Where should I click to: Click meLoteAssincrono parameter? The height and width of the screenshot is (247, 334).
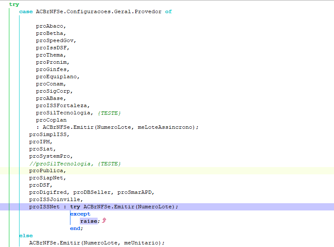pyautogui.click(x=165, y=128)
